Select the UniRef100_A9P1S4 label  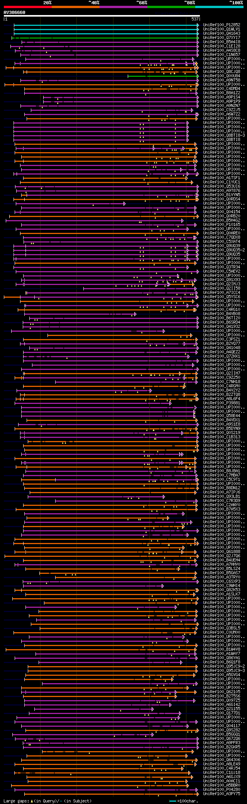coord(222,97)
